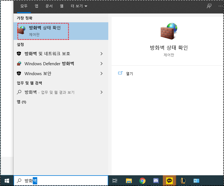Viewport: 224px width, 186px height.
Task: Click the 업무 및 웹 검색 section header
Action: (x=29, y=83)
